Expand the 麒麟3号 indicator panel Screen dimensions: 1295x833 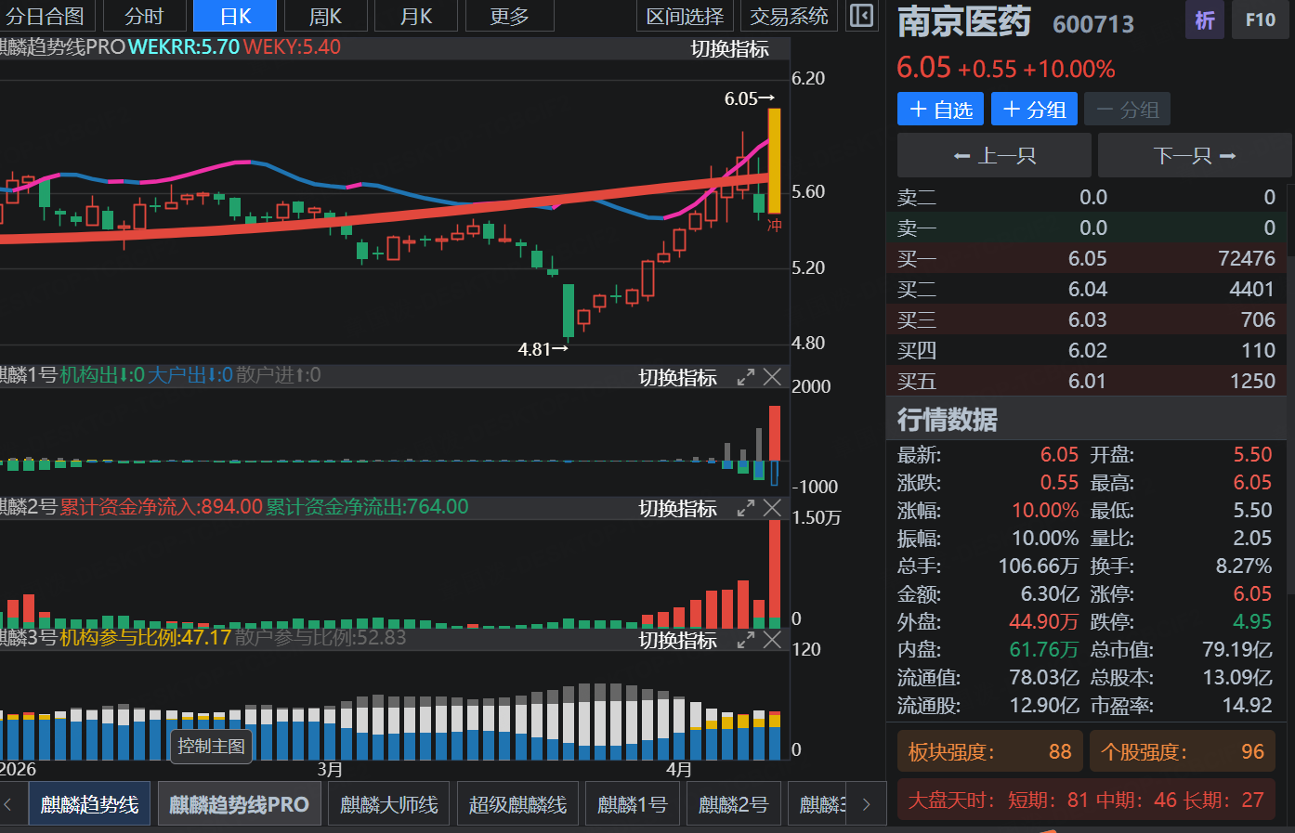tap(745, 640)
